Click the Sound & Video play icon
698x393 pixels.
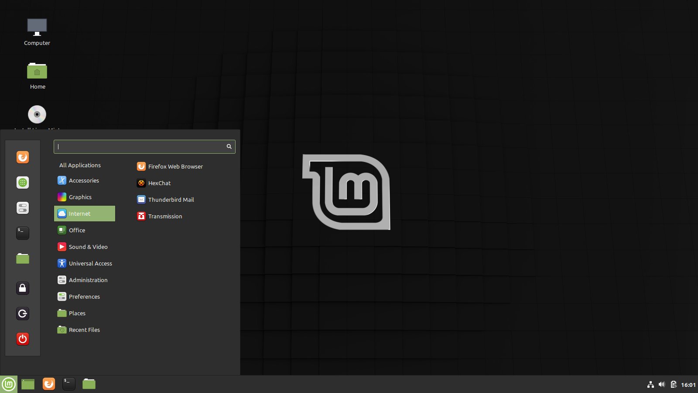point(62,247)
